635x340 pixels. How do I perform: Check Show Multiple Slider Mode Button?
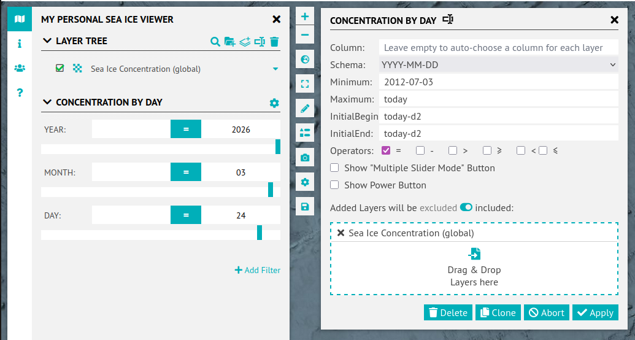click(334, 168)
